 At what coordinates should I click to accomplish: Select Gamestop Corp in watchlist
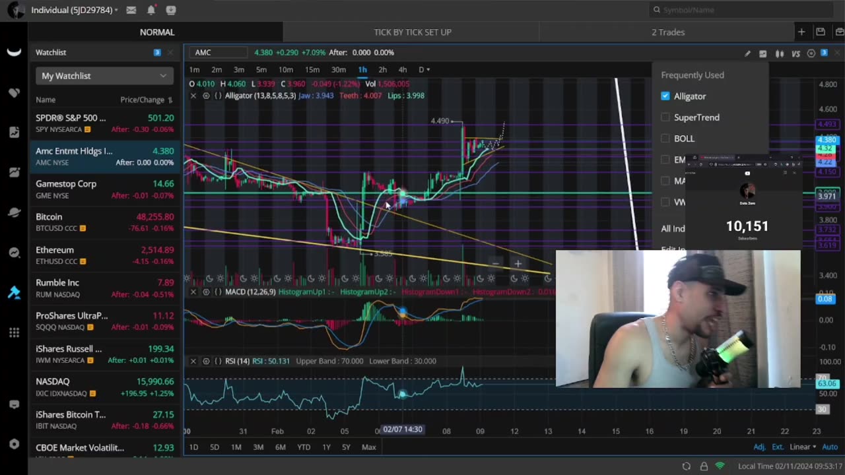[104, 189]
